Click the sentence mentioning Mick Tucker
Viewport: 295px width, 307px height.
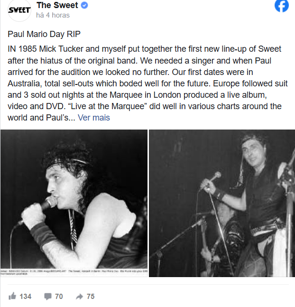(145, 55)
